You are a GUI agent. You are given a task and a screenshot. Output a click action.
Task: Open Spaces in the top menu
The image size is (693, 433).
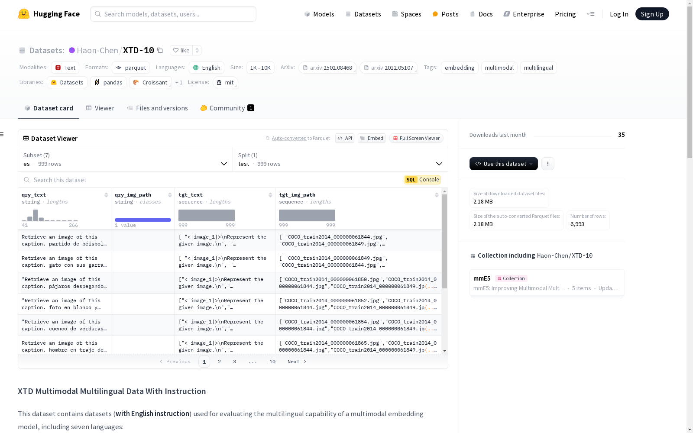(x=406, y=14)
